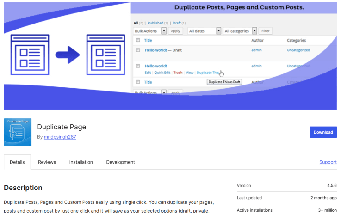Open the All dates dropdown

(204, 31)
